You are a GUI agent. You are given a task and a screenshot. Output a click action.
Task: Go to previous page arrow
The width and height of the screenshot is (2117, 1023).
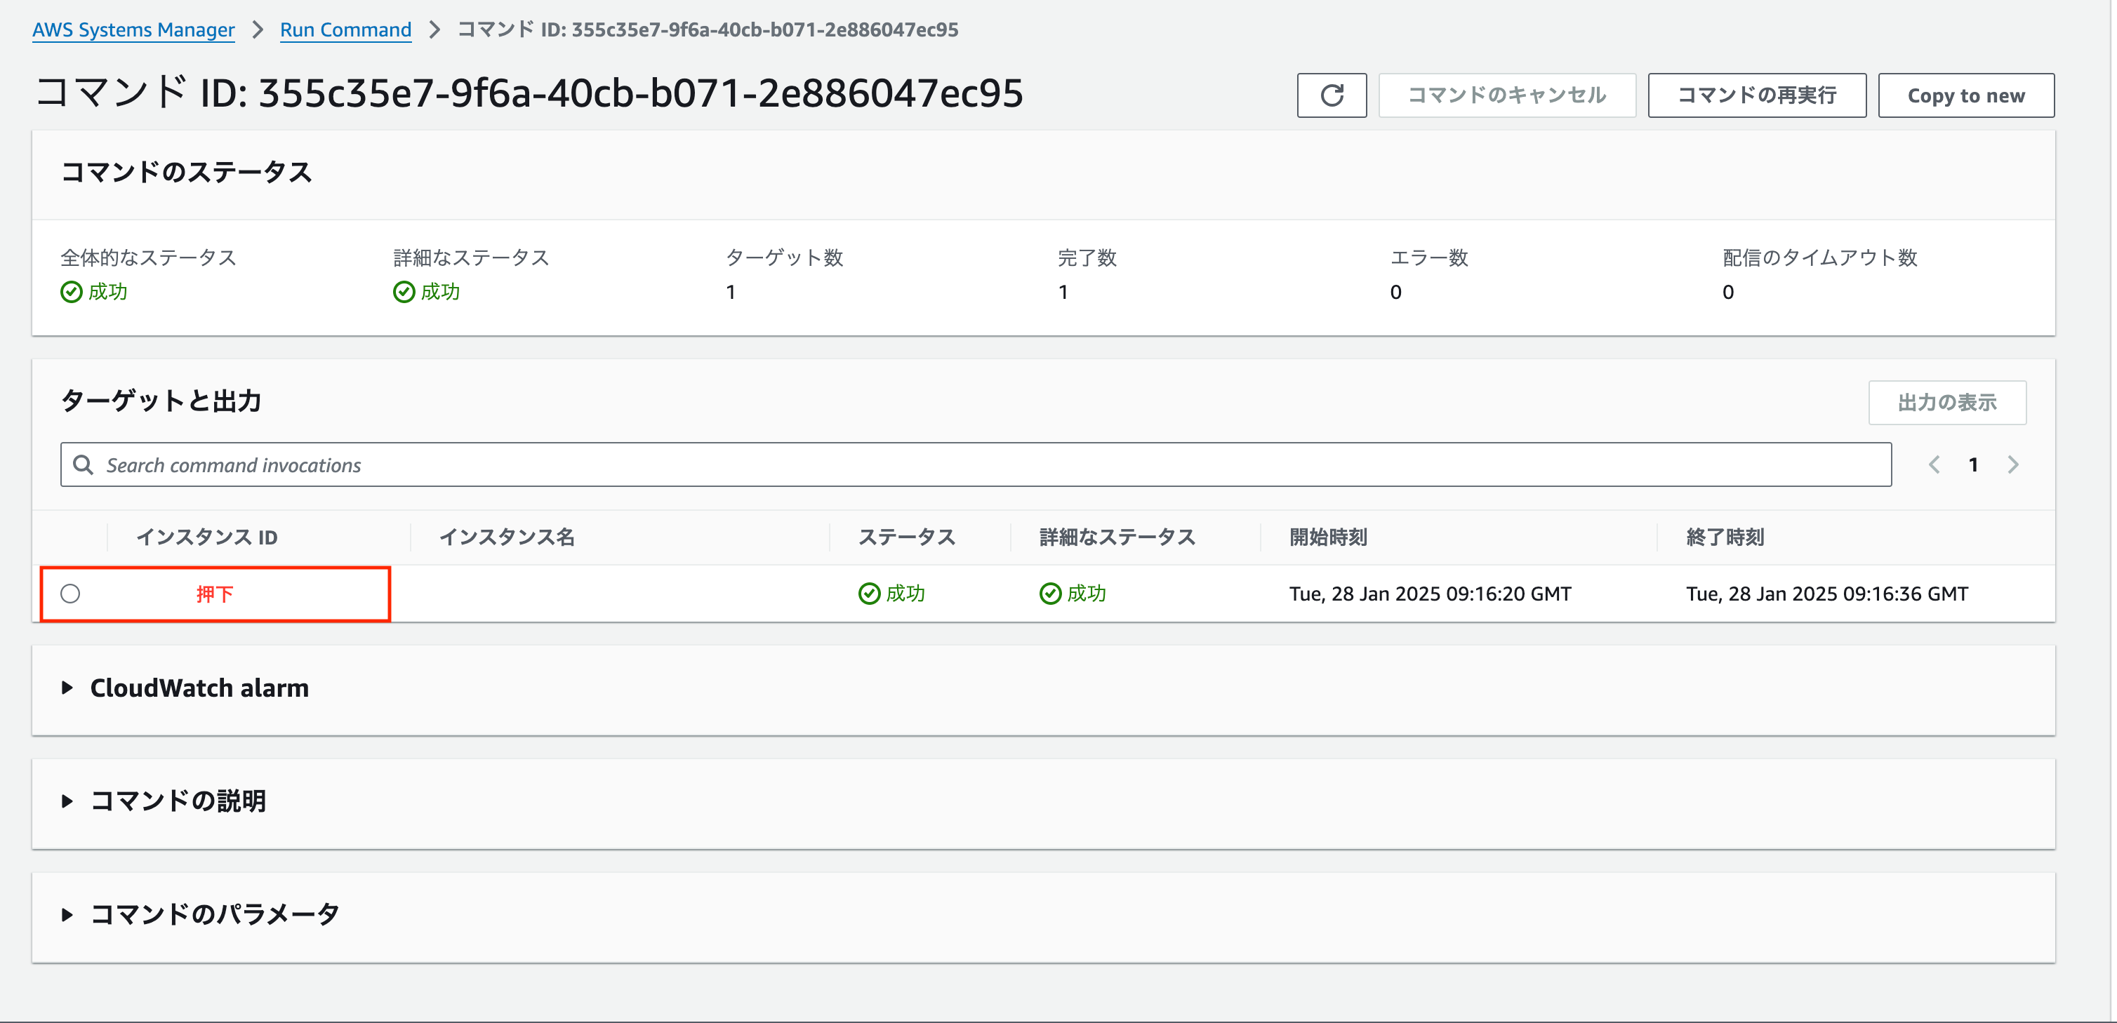[1934, 465]
